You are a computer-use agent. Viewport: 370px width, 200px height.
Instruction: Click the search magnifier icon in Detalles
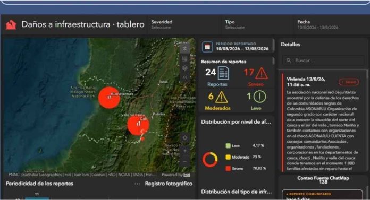point(289,60)
